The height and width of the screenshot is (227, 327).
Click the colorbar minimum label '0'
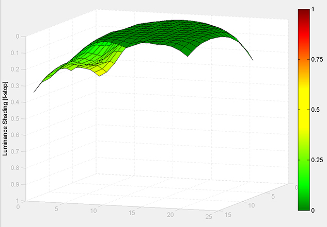[313, 211]
